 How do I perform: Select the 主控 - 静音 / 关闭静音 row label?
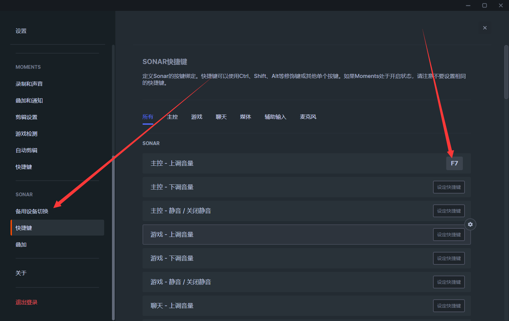click(x=181, y=211)
